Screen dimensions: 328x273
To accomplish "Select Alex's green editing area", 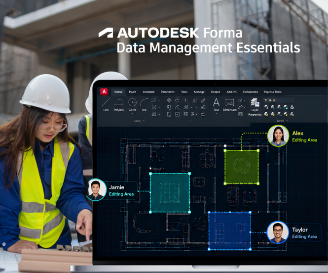I will tap(242, 167).
